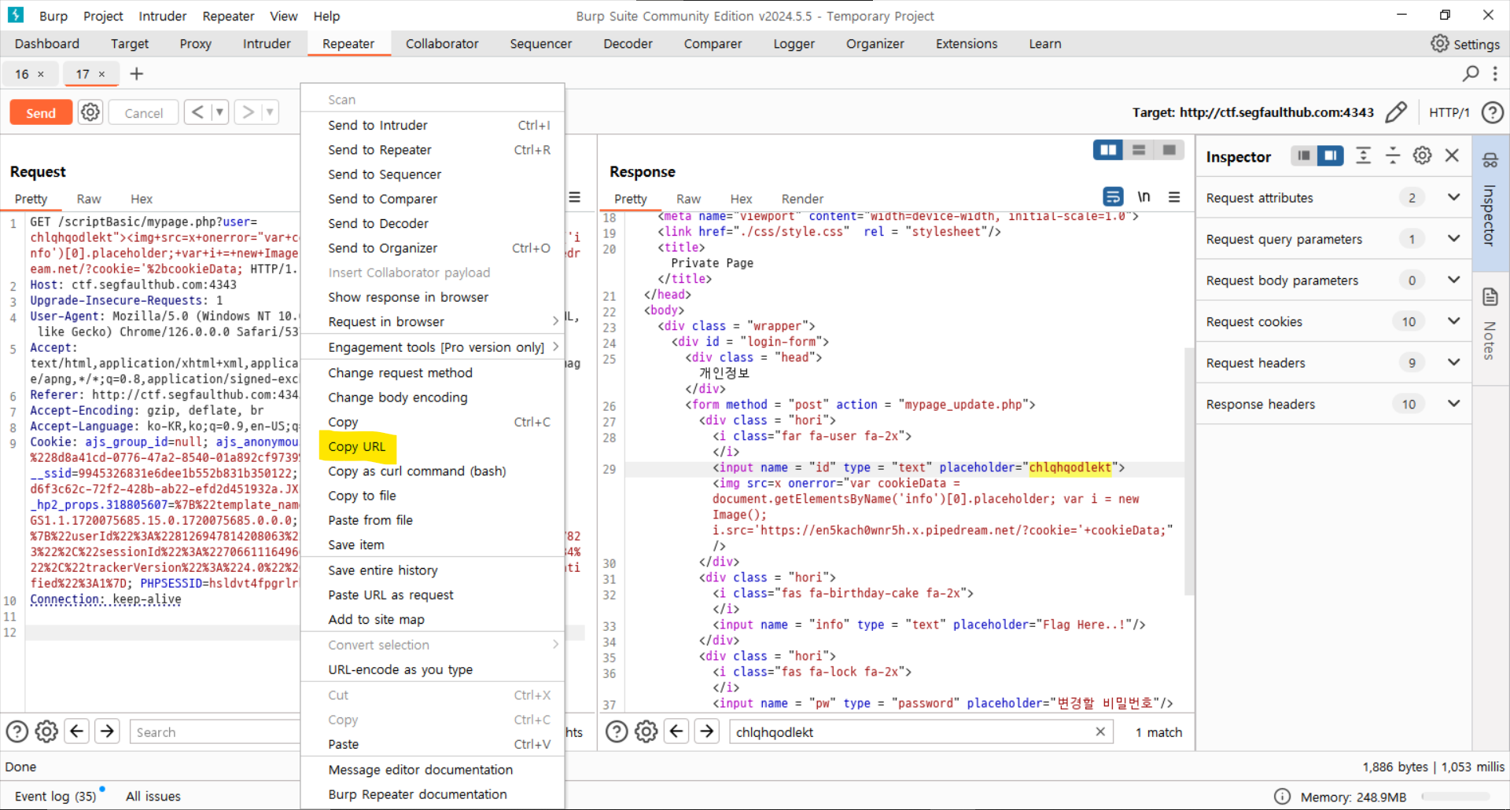Close Repeater tab 17
Image resolution: width=1510 pixels, height=810 pixels.
click(101, 74)
